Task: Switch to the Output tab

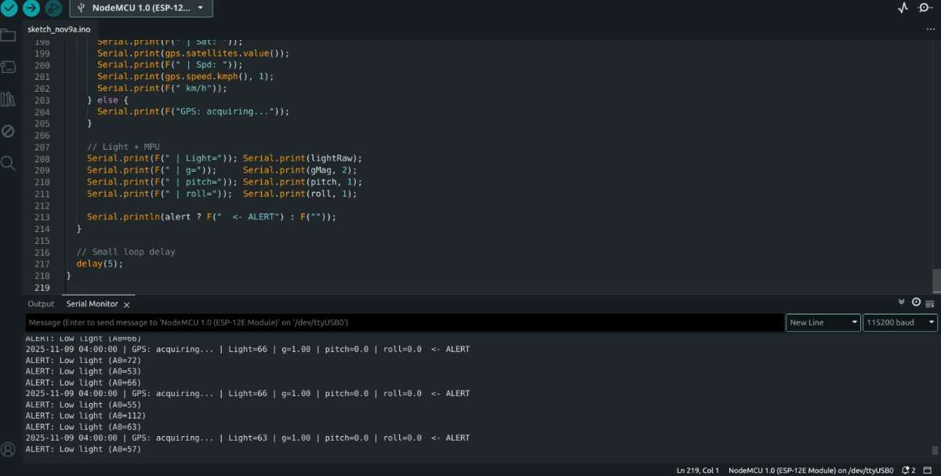Action: coord(41,303)
